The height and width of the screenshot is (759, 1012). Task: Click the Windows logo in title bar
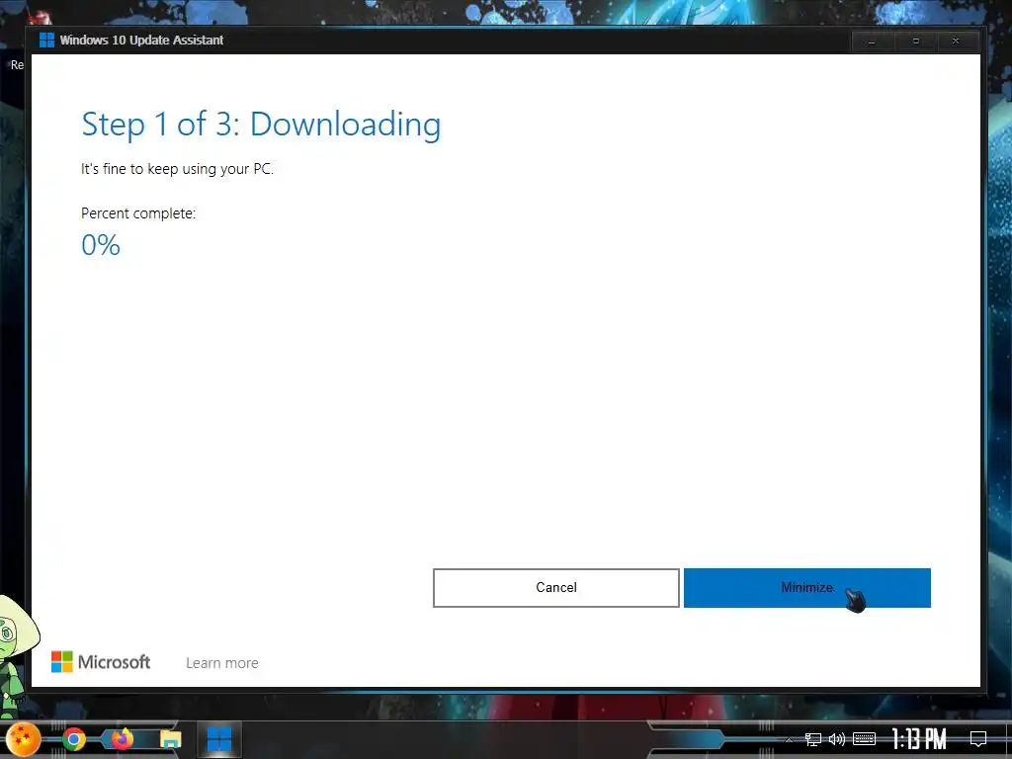coord(46,40)
